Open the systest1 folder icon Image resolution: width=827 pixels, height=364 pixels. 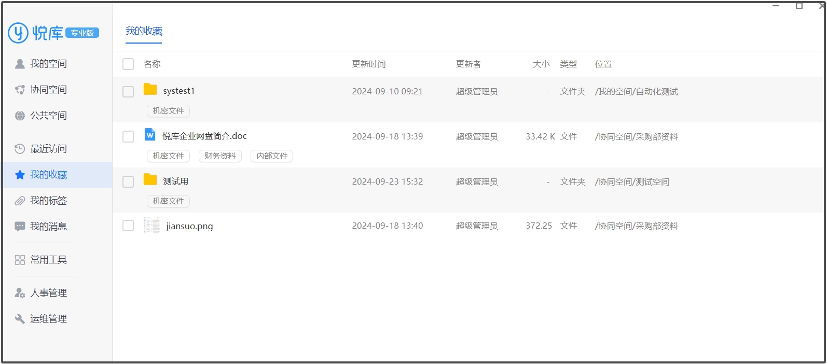click(x=150, y=90)
